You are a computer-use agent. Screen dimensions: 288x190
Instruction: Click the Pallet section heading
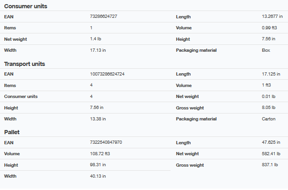[x=11, y=132]
